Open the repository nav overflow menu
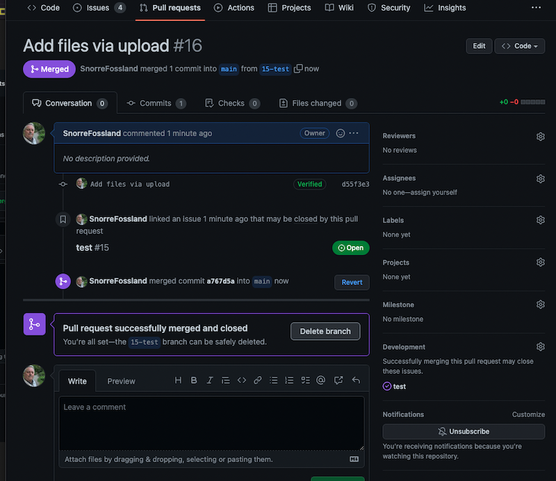This screenshot has width=556, height=481. 536,8
